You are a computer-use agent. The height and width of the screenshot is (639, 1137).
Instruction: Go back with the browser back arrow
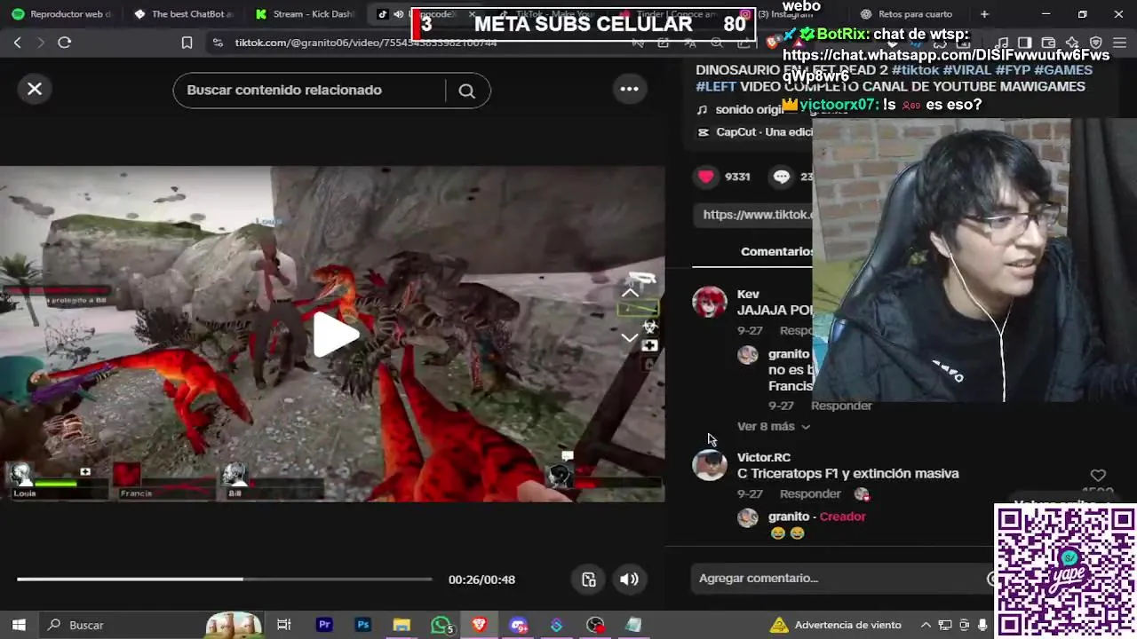(x=18, y=43)
